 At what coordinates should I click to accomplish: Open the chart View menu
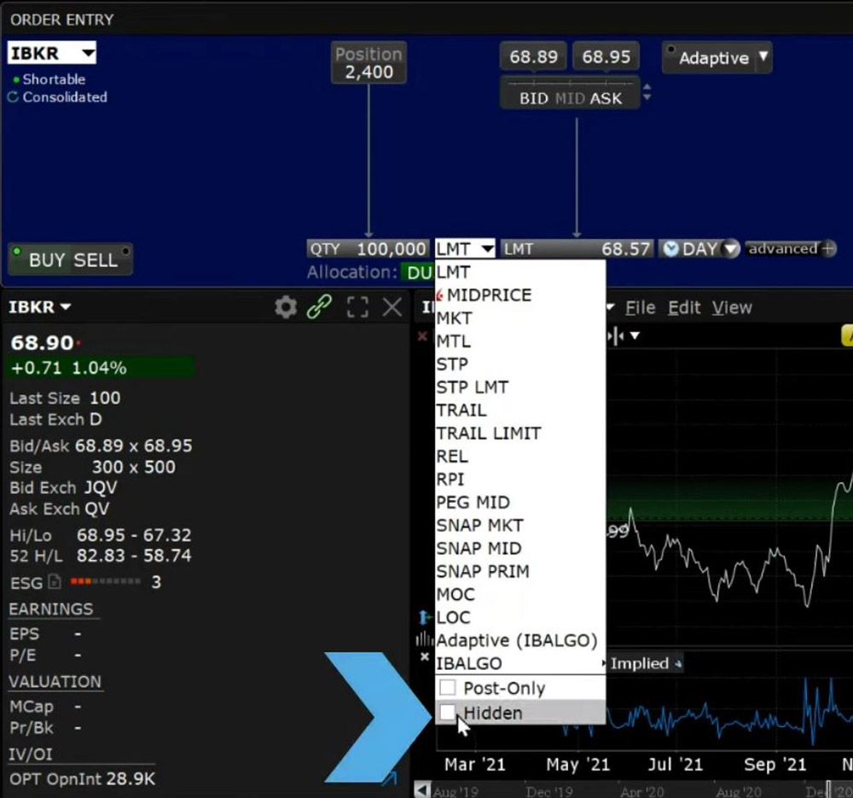732,307
